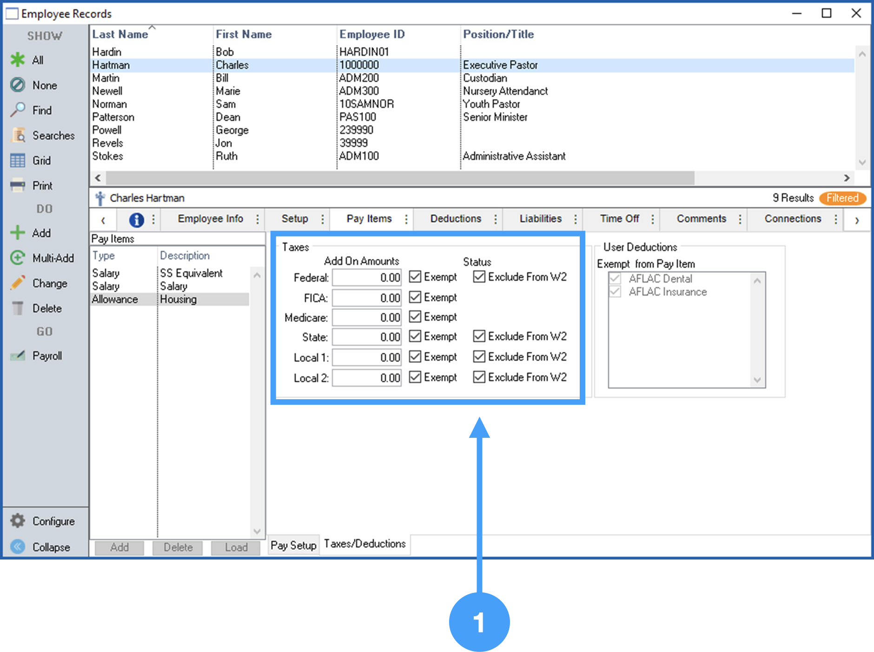874x652 pixels.
Task: Open Find with the magnifier icon
Action: coord(18,110)
